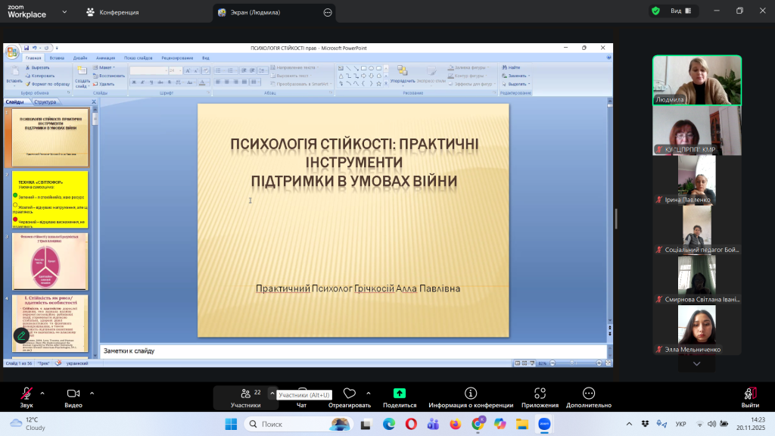The image size is (775, 436).
Task: Open Информация о конференции info icon
Action: 471,393
